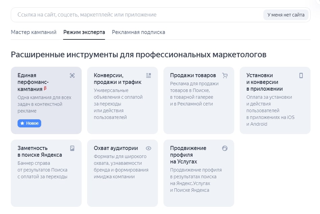Open Установки и конверсии в приложении title

265,82
